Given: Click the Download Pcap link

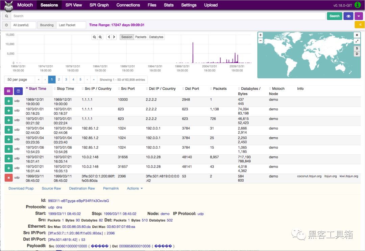Looking at the screenshot, I should pos(21,188).
